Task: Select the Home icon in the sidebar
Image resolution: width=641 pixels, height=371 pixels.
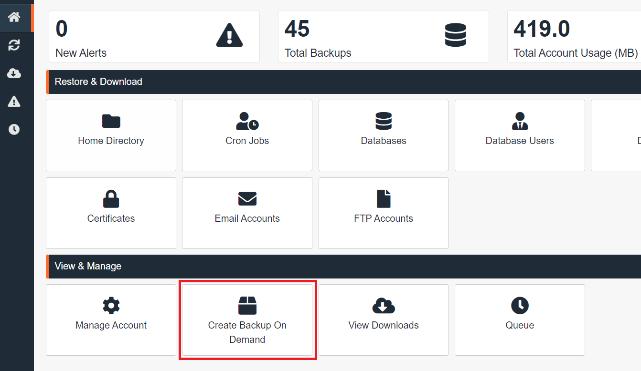Action: tap(13, 18)
